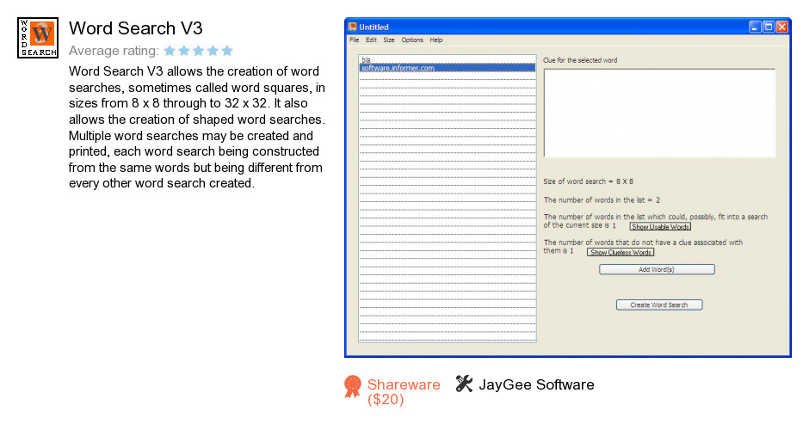
Task: Click the 'Size of word search = 8 X 8' text
Action: click(x=588, y=181)
